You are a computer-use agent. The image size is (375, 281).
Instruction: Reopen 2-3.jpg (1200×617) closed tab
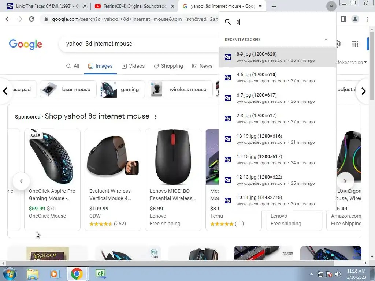[278, 119]
